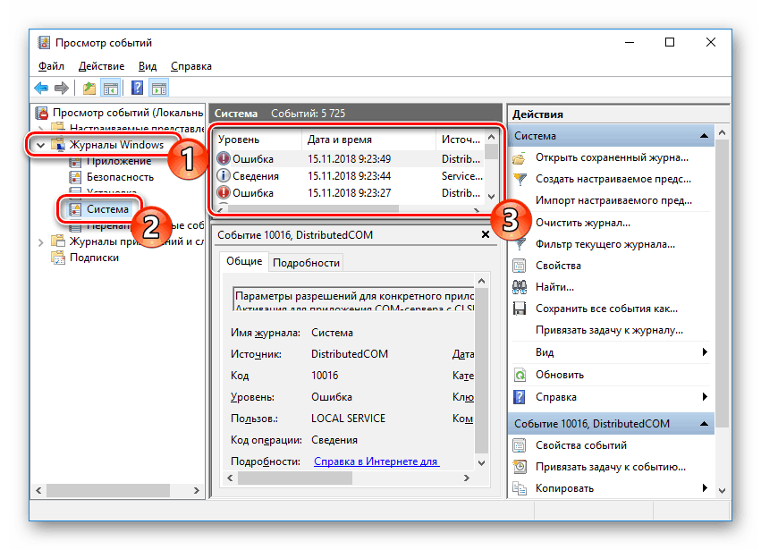The image size is (761, 550).
Task: Open a saved log via the folder toolbar icon
Action: 89,87
